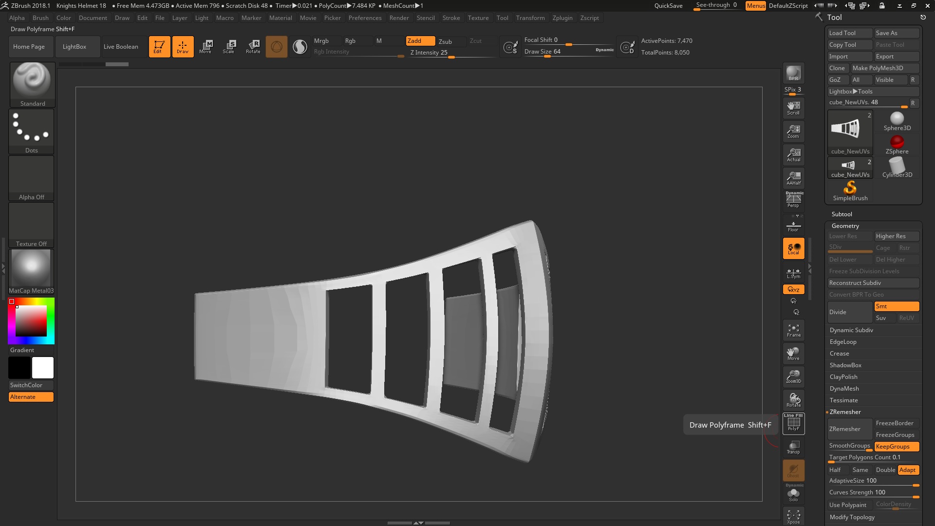Image resolution: width=935 pixels, height=526 pixels.
Task: Click the Gizmo 3D circle icon
Action: coord(276,47)
